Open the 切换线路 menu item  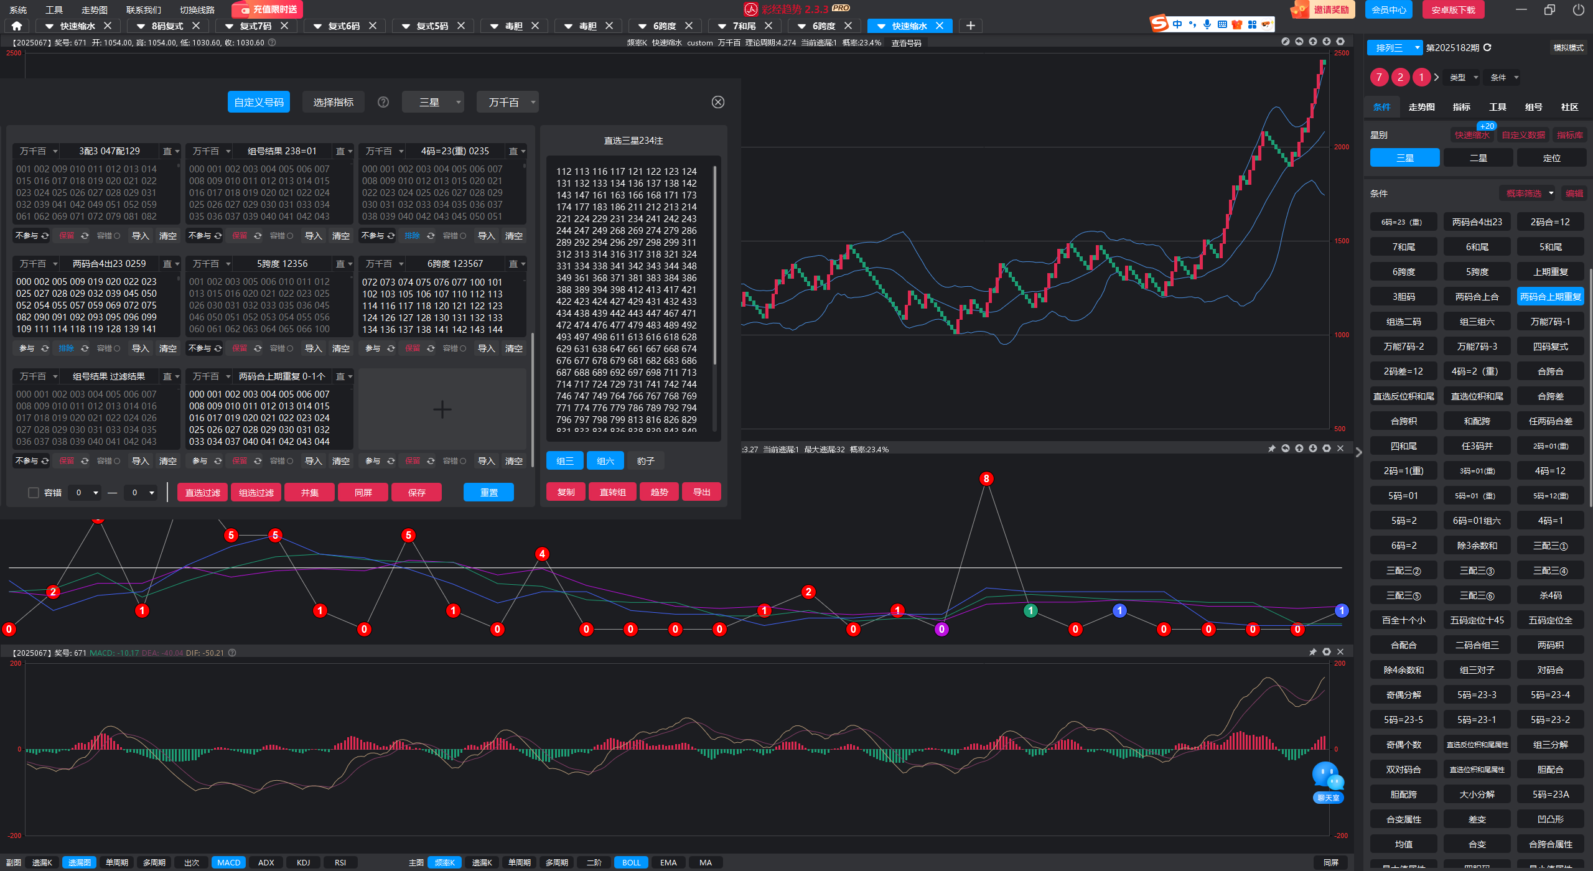(197, 10)
